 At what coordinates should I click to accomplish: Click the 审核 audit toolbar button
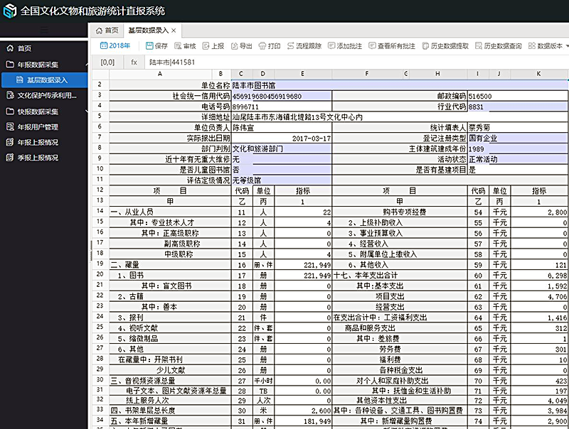coord(185,45)
